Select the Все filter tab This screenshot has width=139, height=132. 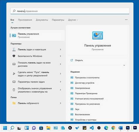click(12, 20)
